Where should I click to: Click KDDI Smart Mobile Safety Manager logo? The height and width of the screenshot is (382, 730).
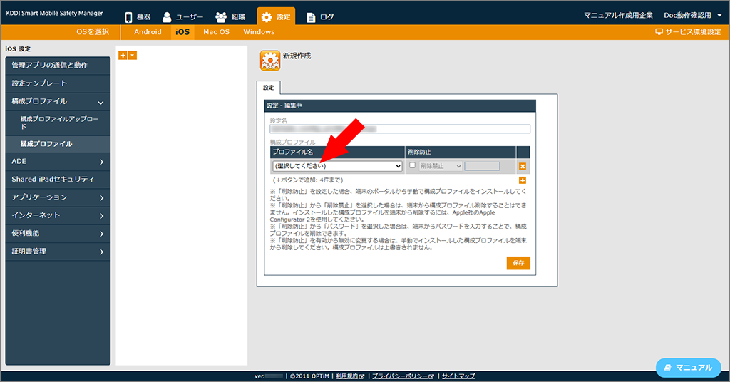point(54,13)
